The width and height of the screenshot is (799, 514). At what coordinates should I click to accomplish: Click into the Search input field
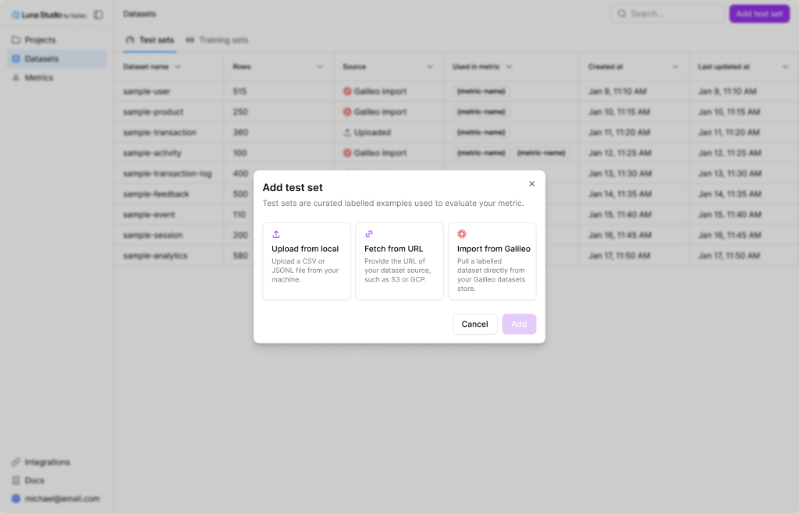click(x=668, y=14)
